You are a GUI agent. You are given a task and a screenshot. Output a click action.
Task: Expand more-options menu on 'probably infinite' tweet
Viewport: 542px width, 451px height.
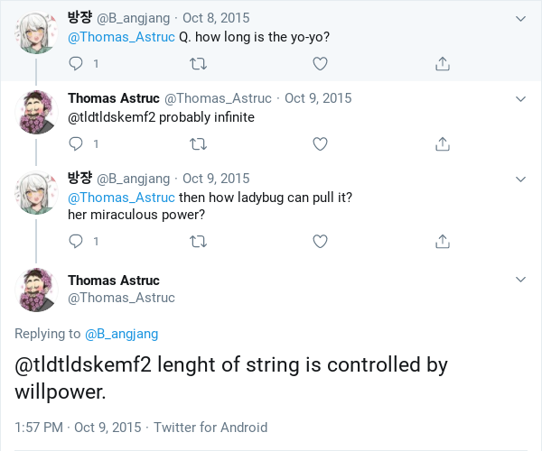pyautogui.click(x=520, y=98)
